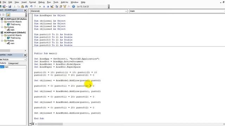Click the Save project toolbar icon
This screenshot has width=225, height=126.
coord(9,6)
